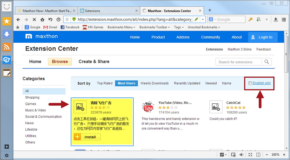Expand the Bookmarks Toolbar folder

coord(155,27)
